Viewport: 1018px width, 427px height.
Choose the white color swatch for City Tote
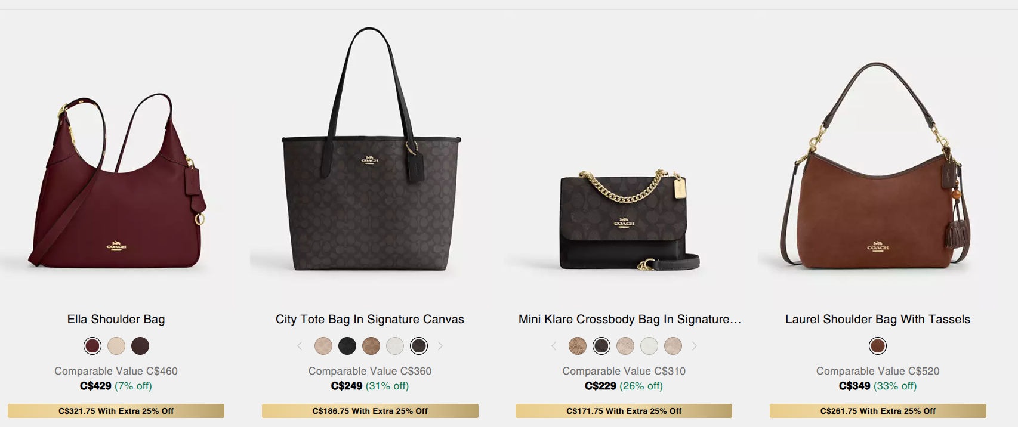click(395, 346)
